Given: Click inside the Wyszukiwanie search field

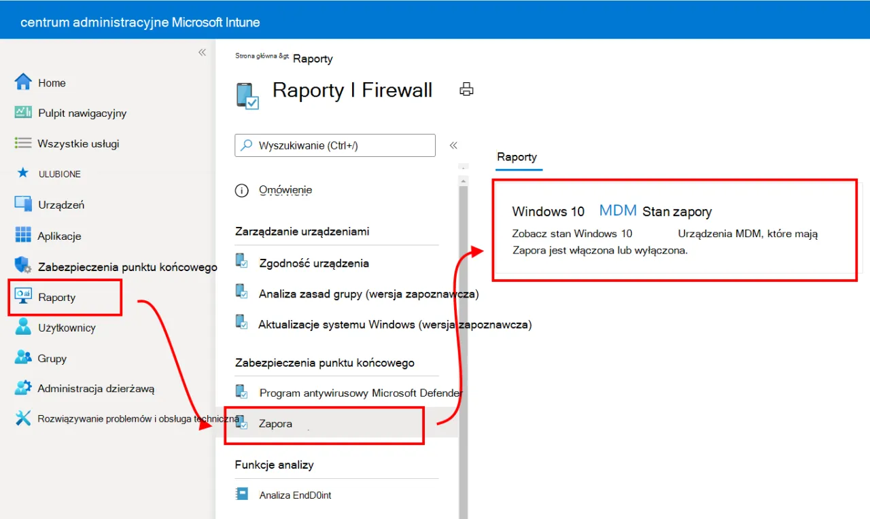Looking at the screenshot, I should pyautogui.click(x=334, y=145).
